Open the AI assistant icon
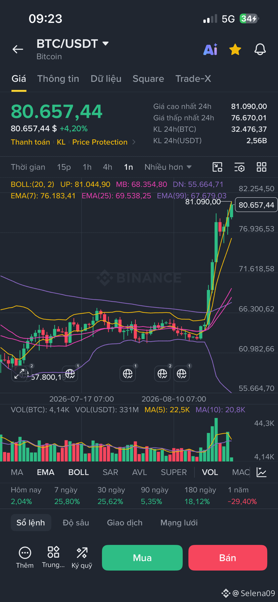Screen dimensions: 278x602 click(x=211, y=49)
